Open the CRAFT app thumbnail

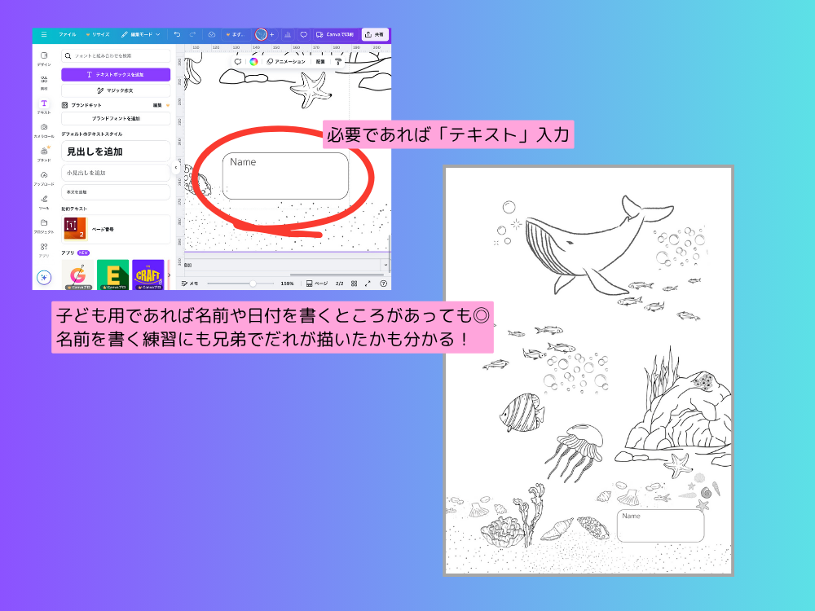[x=148, y=275]
